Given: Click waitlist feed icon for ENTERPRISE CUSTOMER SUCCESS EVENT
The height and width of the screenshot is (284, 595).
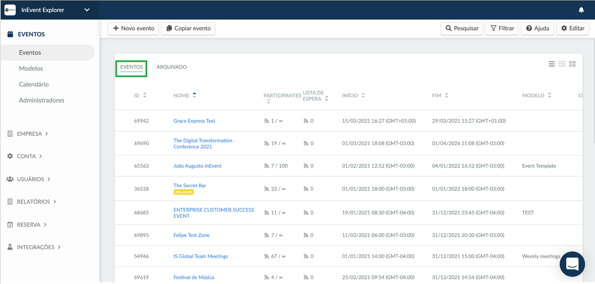Looking at the screenshot, I should (x=306, y=213).
